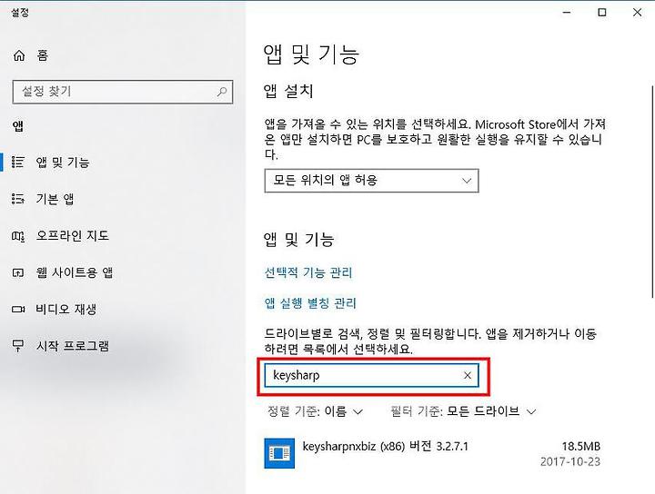Click the 웹 사이트용 앱 icon

[x=18, y=272]
